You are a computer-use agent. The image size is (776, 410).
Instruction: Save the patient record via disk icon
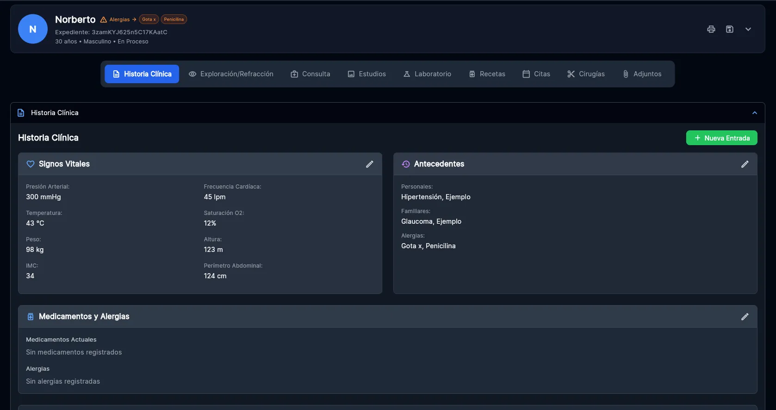pyautogui.click(x=730, y=29)
